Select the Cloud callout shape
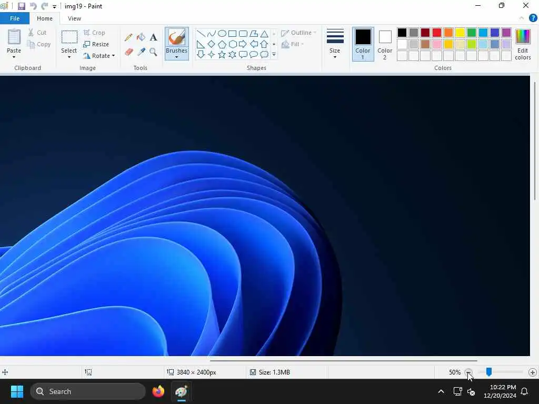 (x=264, y=54)
